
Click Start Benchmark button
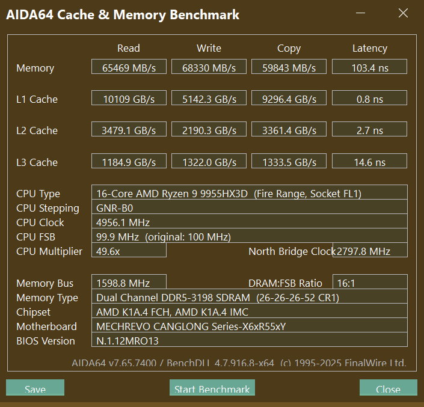[212, 388]
